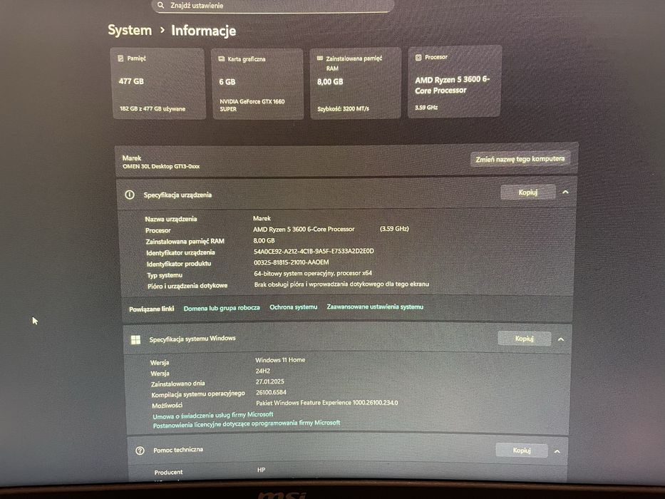Click the search magnifier icon
The height and width of the screenshot is (499, 665).
[x=161, y=5]
